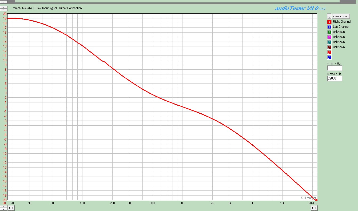
Task: Click the Left Channel label
Action: click(341, 27)
